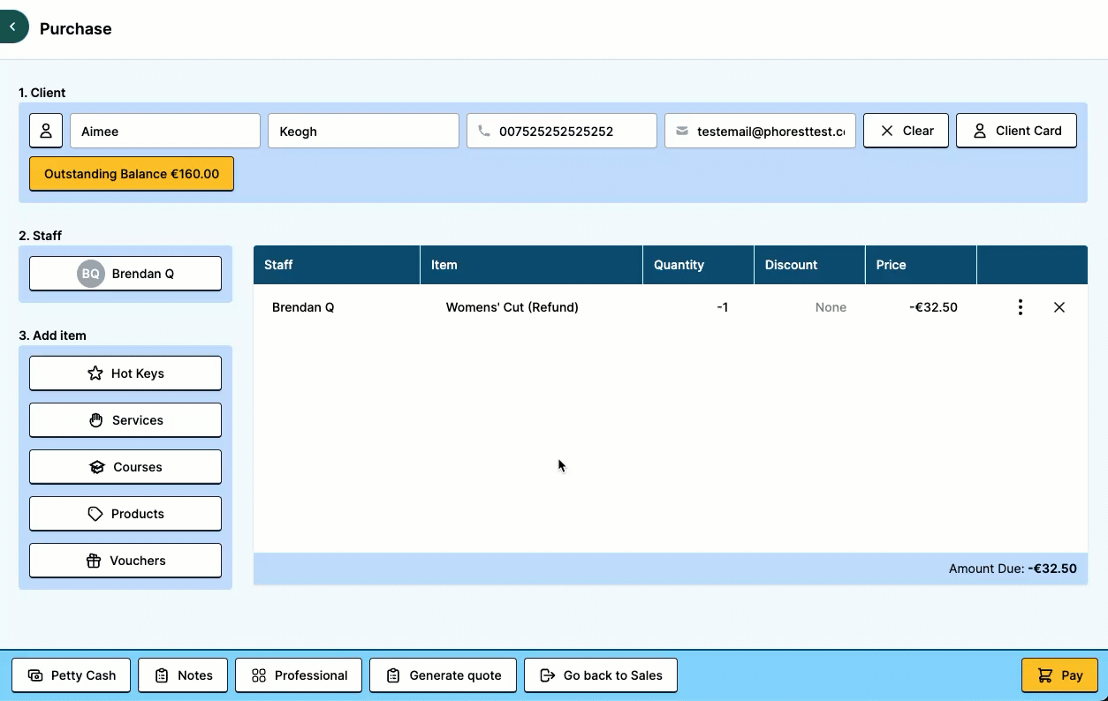Go back to Sales
1108x701 pixels.
click(601, 675)
